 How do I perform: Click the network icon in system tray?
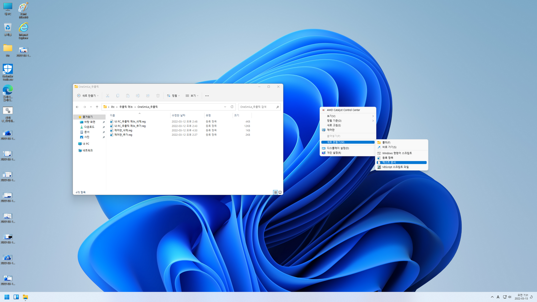click(x=505, y=297)
